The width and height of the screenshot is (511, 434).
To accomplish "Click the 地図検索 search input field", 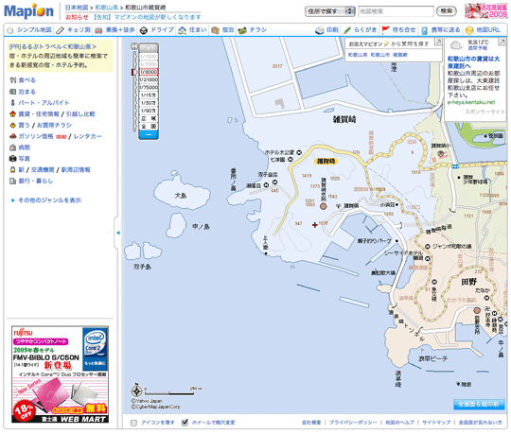I will (396, 11).
